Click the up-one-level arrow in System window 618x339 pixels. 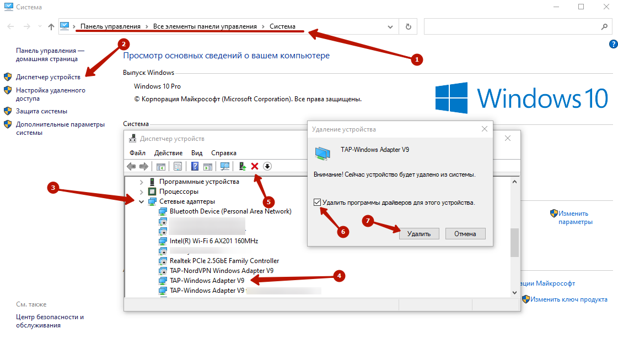coord(51,27)
